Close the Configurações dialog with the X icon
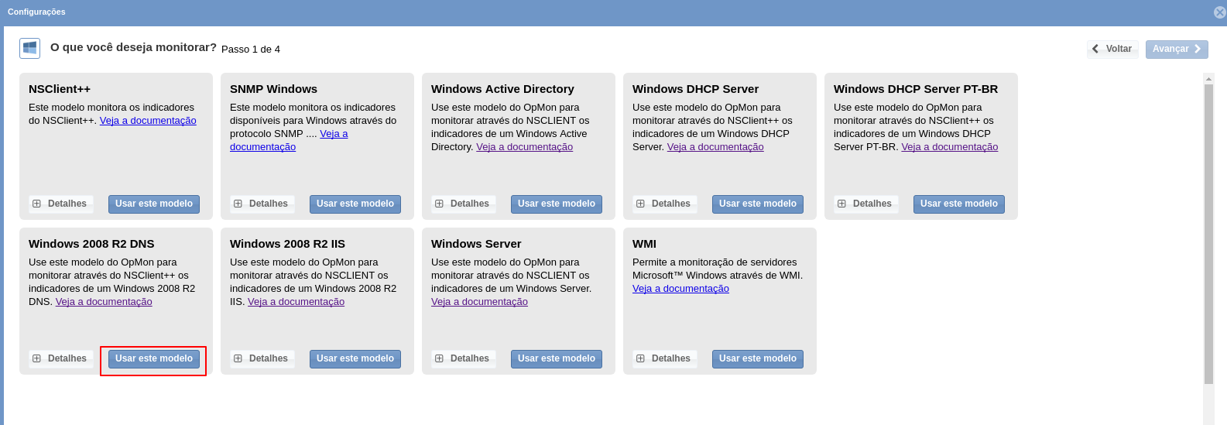 click(1219, 12)
